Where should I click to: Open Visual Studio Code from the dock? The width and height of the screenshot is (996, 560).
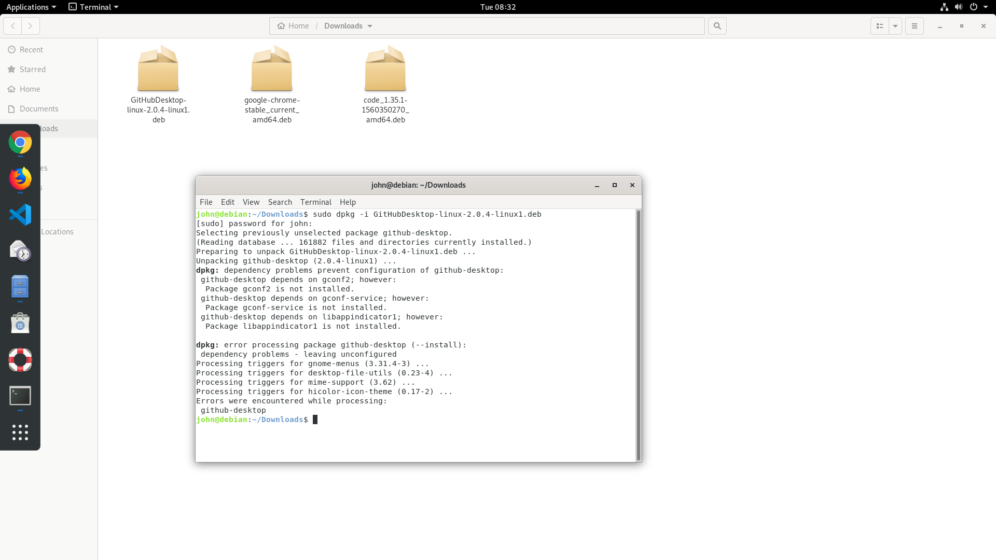pyautogui.click(x=20, y=215)
